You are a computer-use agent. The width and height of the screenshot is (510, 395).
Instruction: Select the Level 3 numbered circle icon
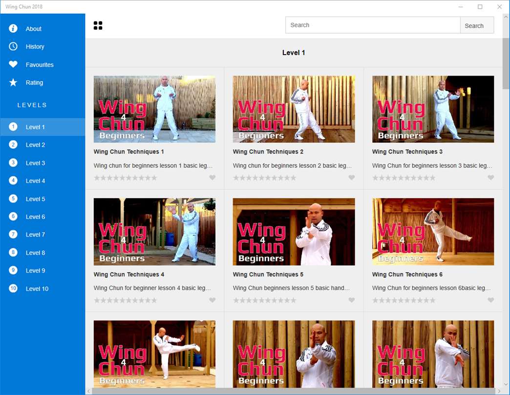tap(13, 162)
